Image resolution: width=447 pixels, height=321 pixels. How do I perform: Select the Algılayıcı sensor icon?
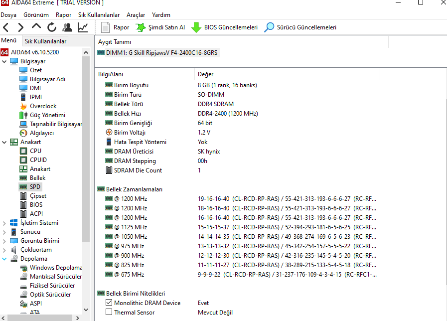(x=23, y=133)
